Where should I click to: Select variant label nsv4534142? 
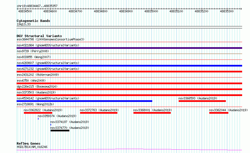[x=48, y=98]
